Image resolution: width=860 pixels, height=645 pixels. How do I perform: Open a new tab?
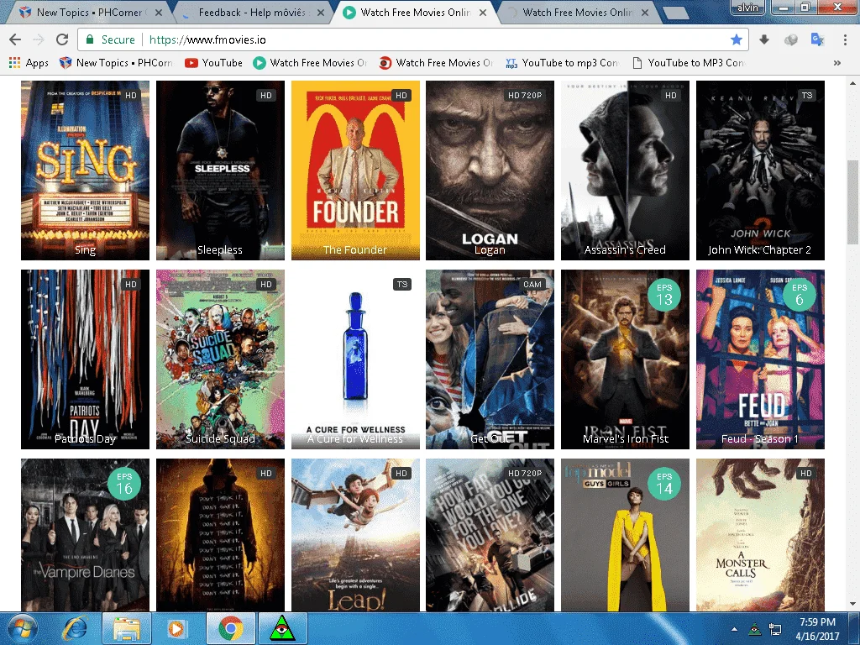click(x=676, y=13)
